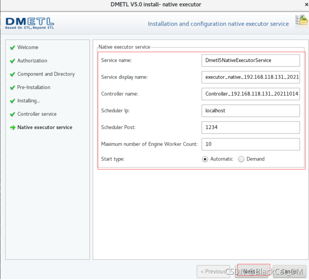The width and height of the screenshot is (309, 280).
Task: Click the Maximum number of Engine Worker Count label
Action: [149, 144]
